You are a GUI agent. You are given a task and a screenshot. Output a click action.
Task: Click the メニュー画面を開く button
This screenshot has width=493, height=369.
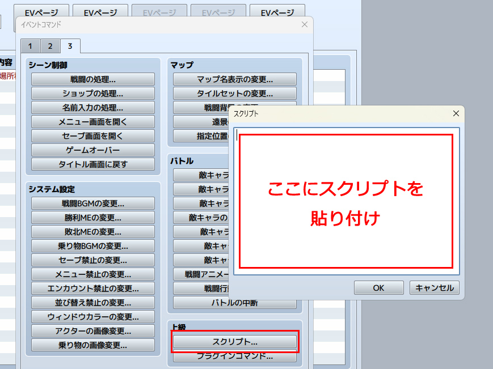(x=93, y=122)
